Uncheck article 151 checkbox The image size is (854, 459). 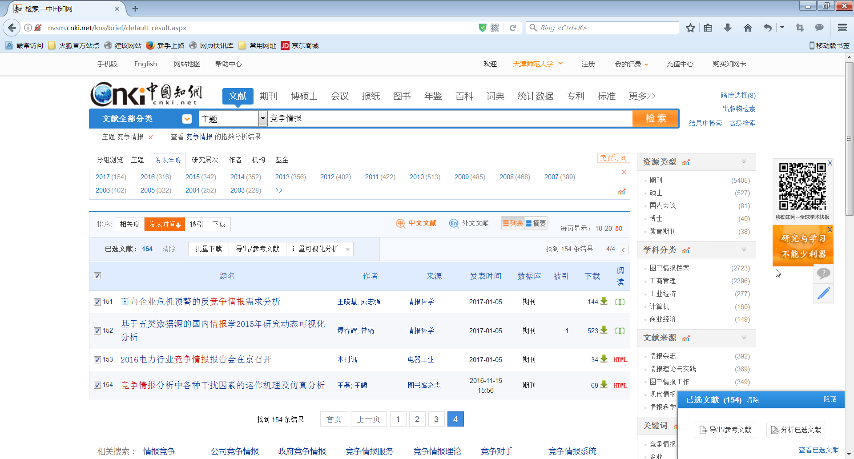coord(97,302)
